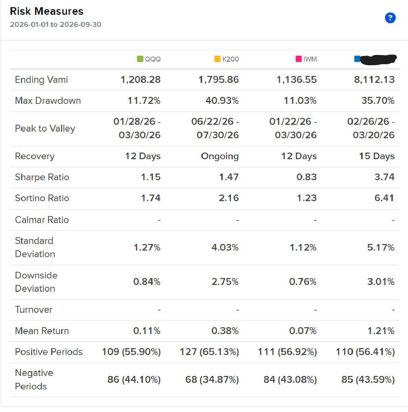The width and height of the screenshot is (408, 412).
Task: Select the IWM column header
Action: tap(310, 59)
